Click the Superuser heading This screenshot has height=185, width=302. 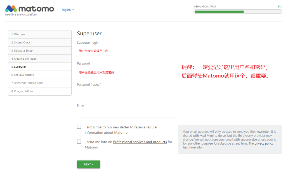[89, 33]
